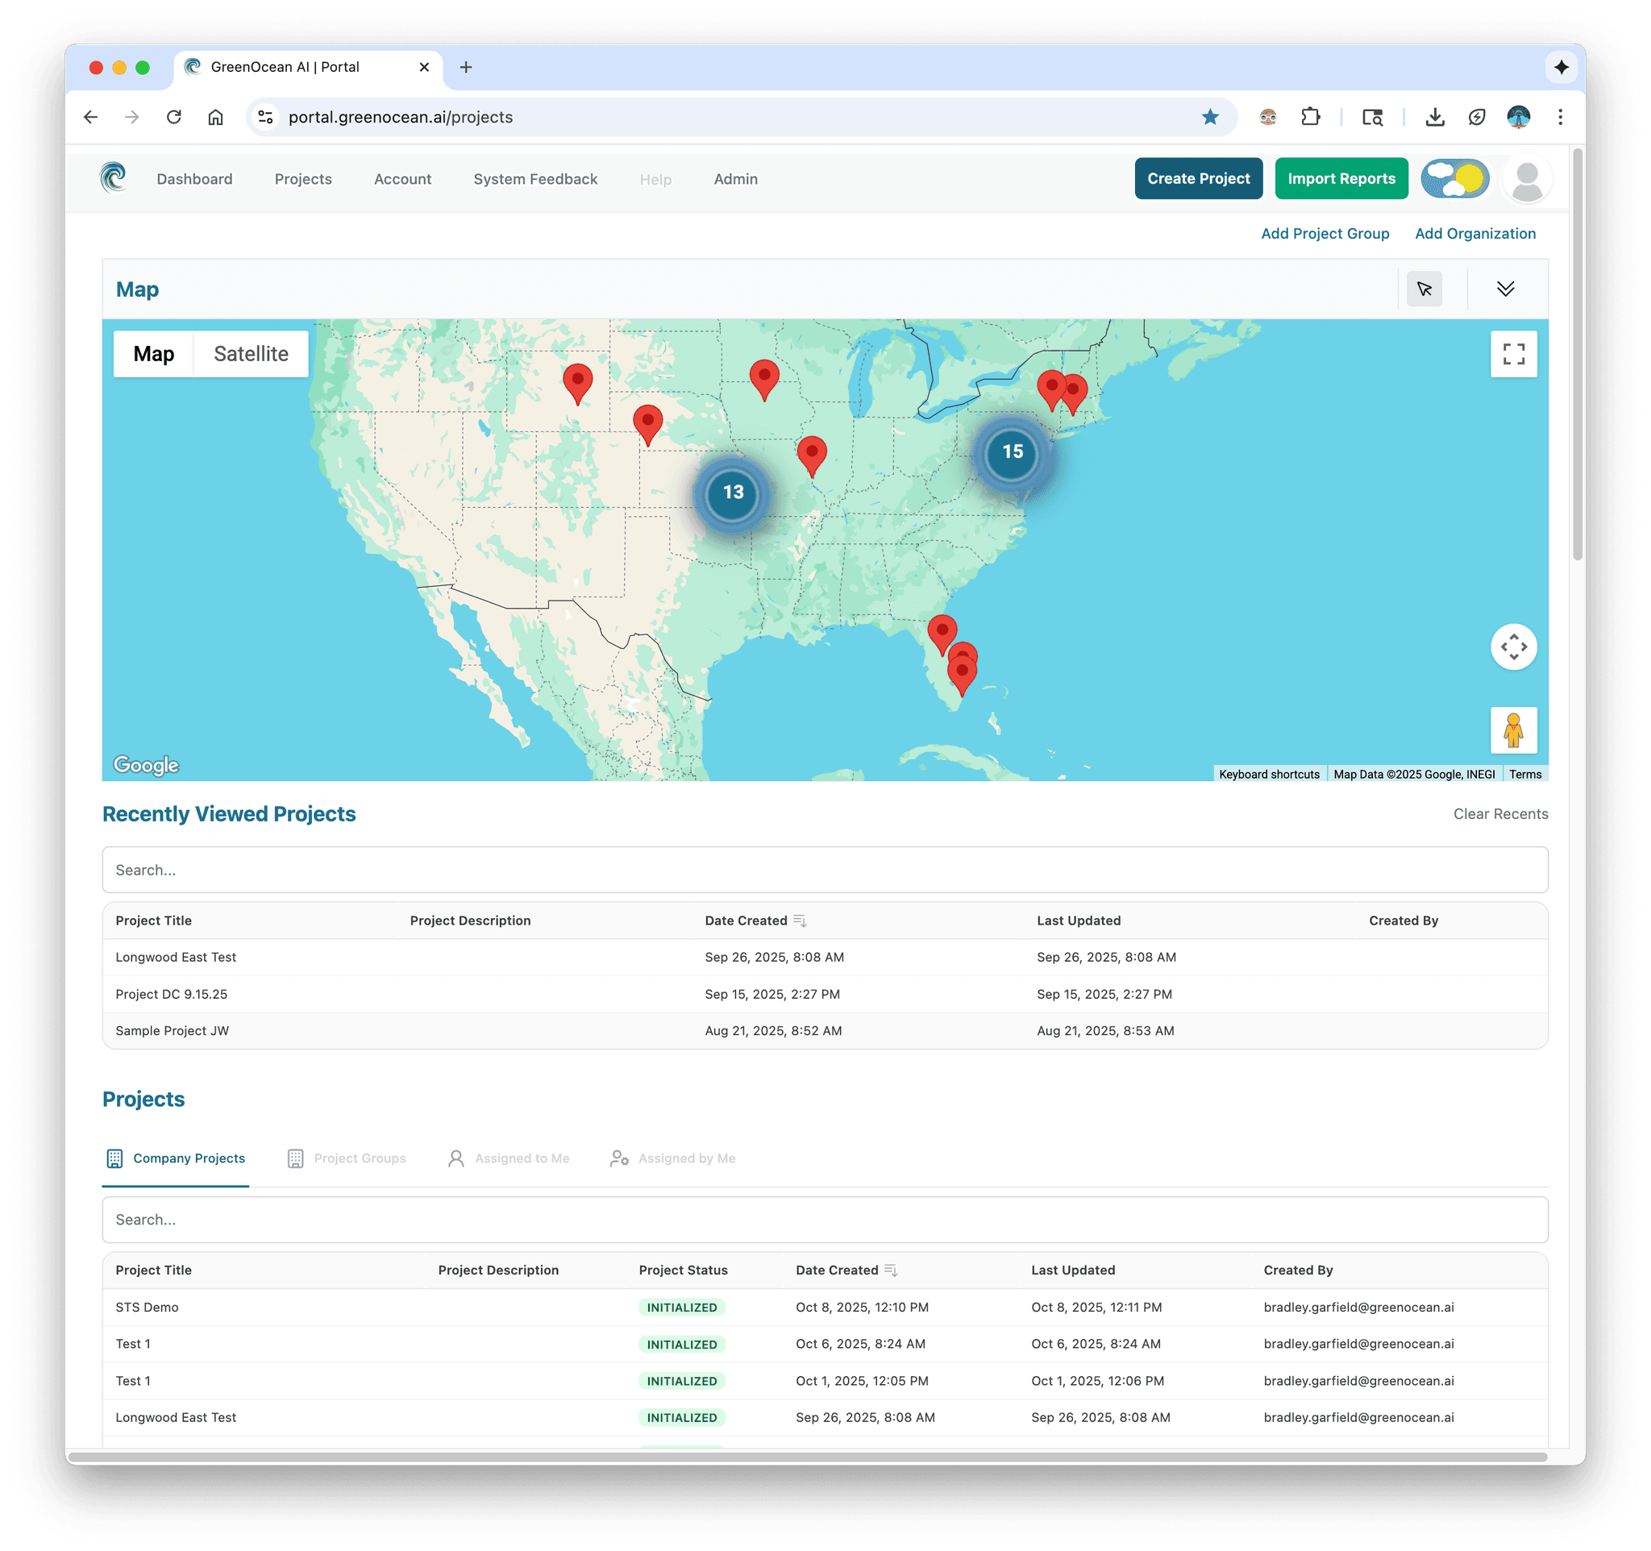This screenshot has height=1551, width=1651.
Task: Click the sort icon in Recently Viewed Date Created
Action: (800, 920)
